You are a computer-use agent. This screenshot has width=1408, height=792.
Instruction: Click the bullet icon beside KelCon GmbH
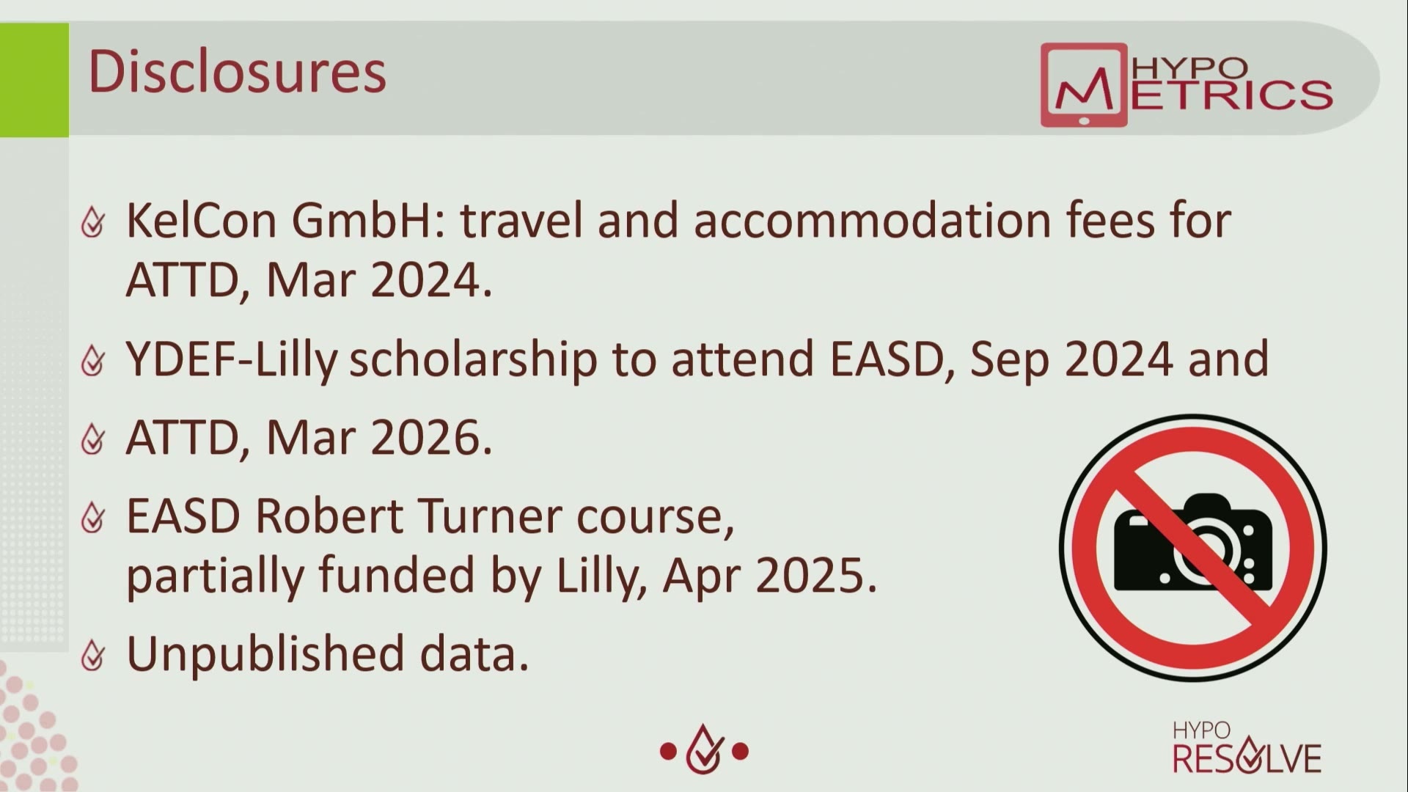(93, 221)
